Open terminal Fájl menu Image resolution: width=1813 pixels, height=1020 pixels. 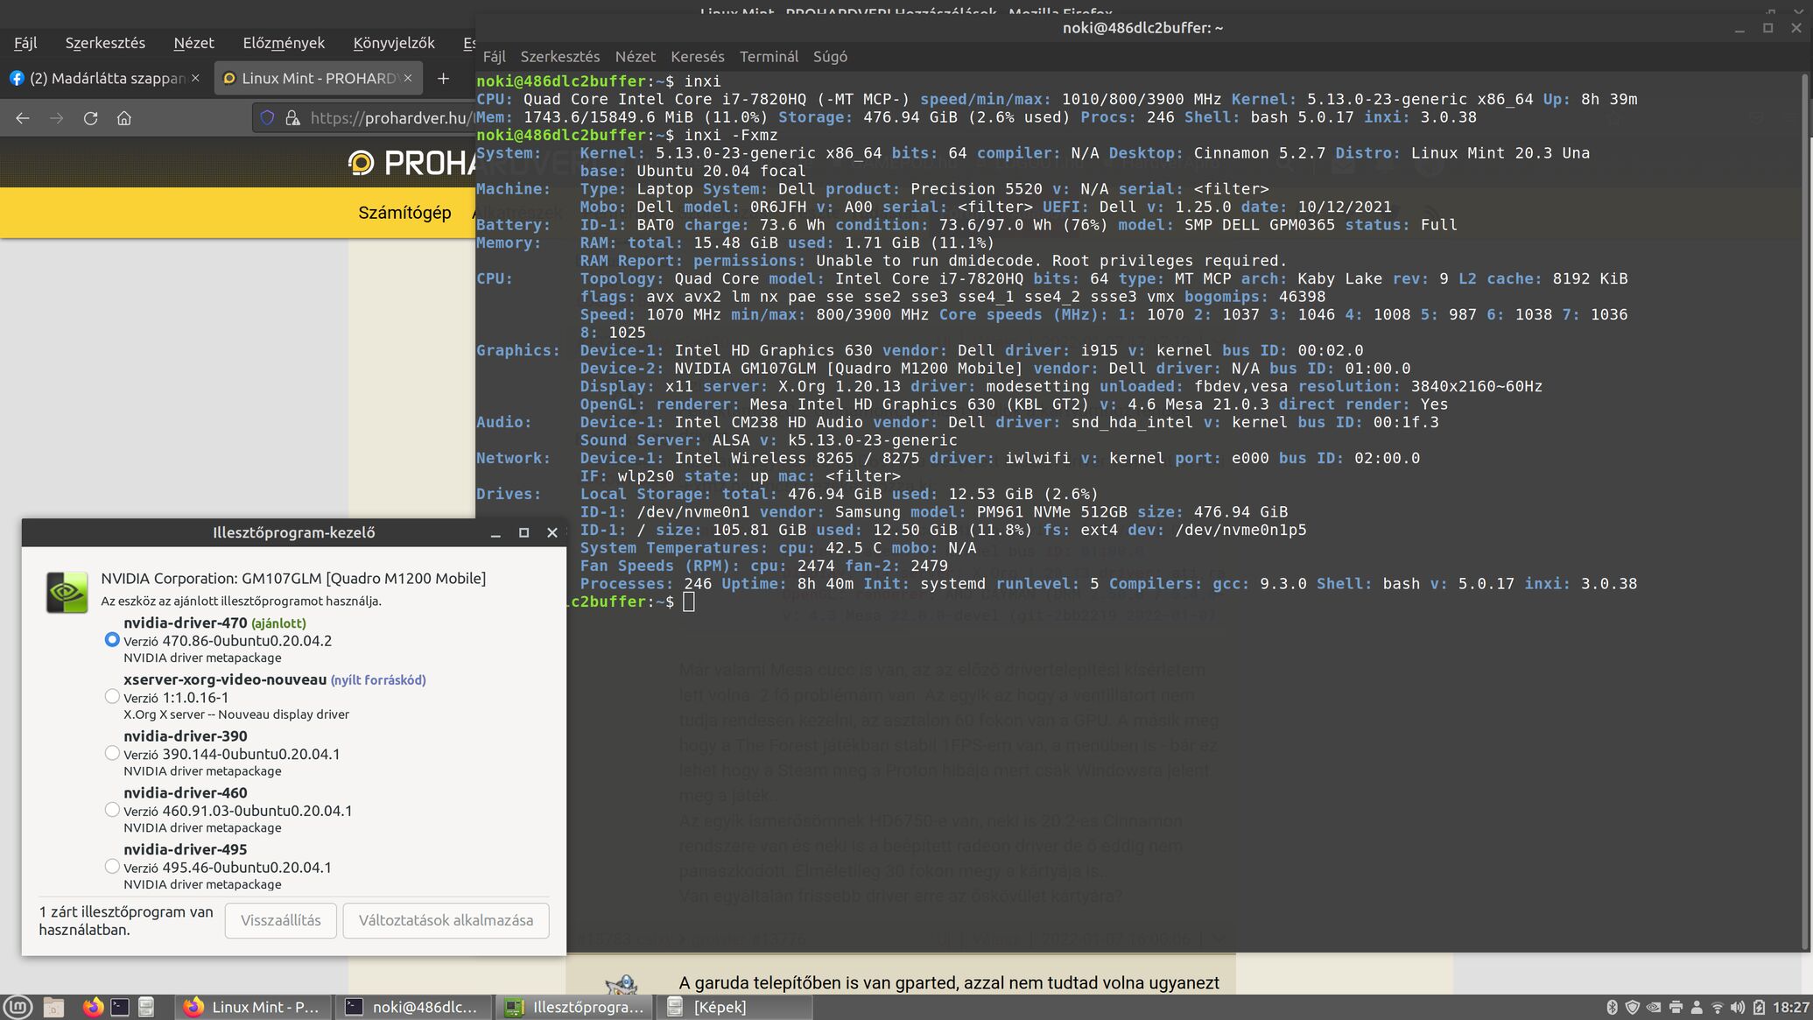495,57
